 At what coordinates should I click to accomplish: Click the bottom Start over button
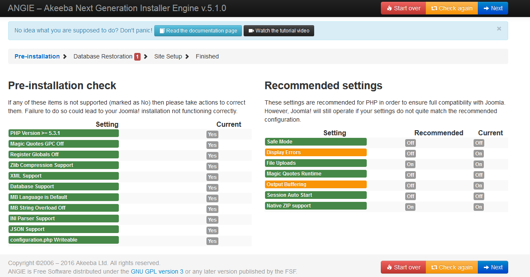tap(403, 267)
